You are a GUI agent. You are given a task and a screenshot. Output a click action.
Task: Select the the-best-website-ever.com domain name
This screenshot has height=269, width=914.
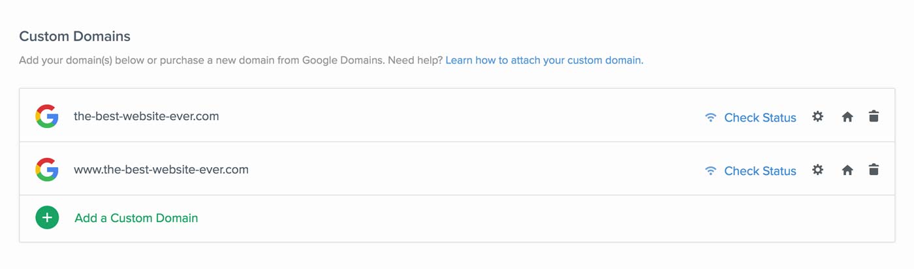(146, 116)
